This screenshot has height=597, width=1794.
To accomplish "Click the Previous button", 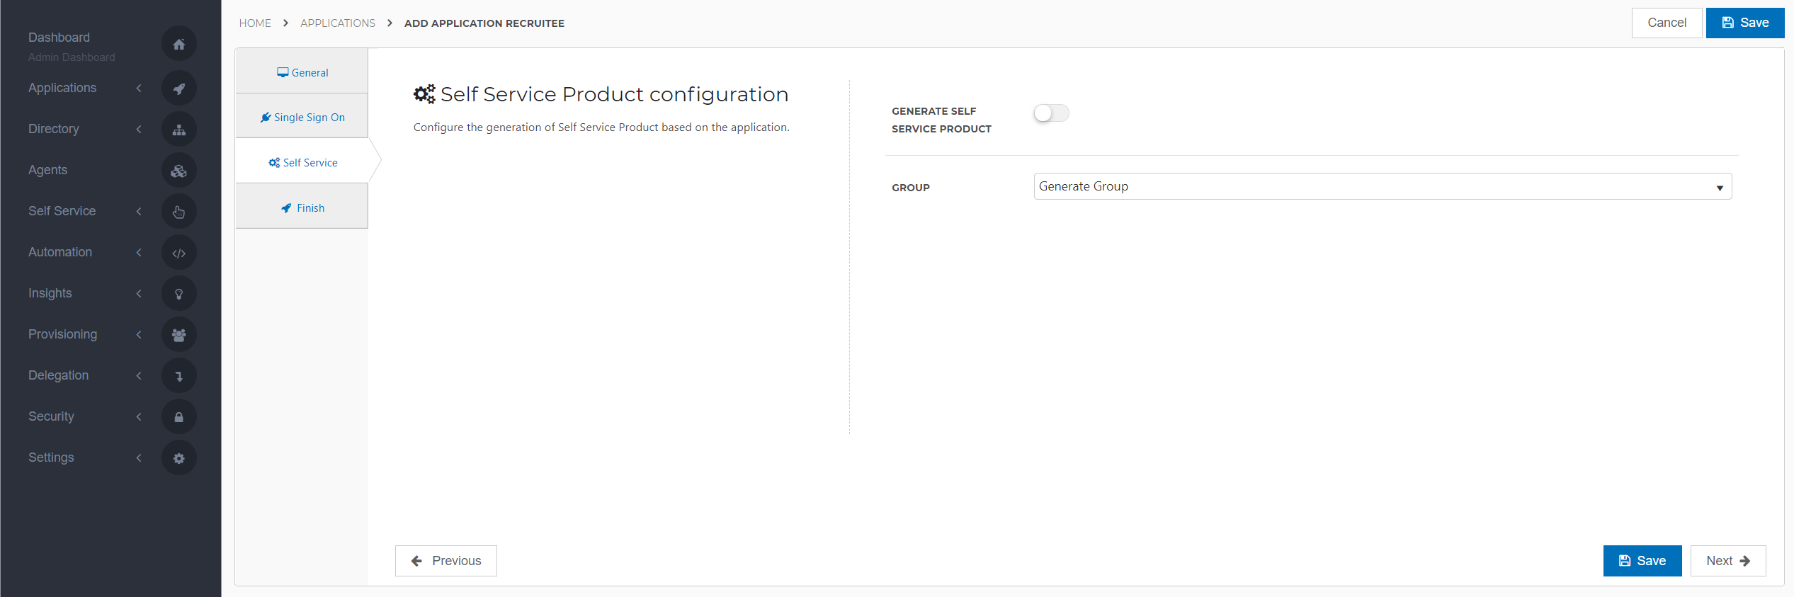I will [446, 561].
